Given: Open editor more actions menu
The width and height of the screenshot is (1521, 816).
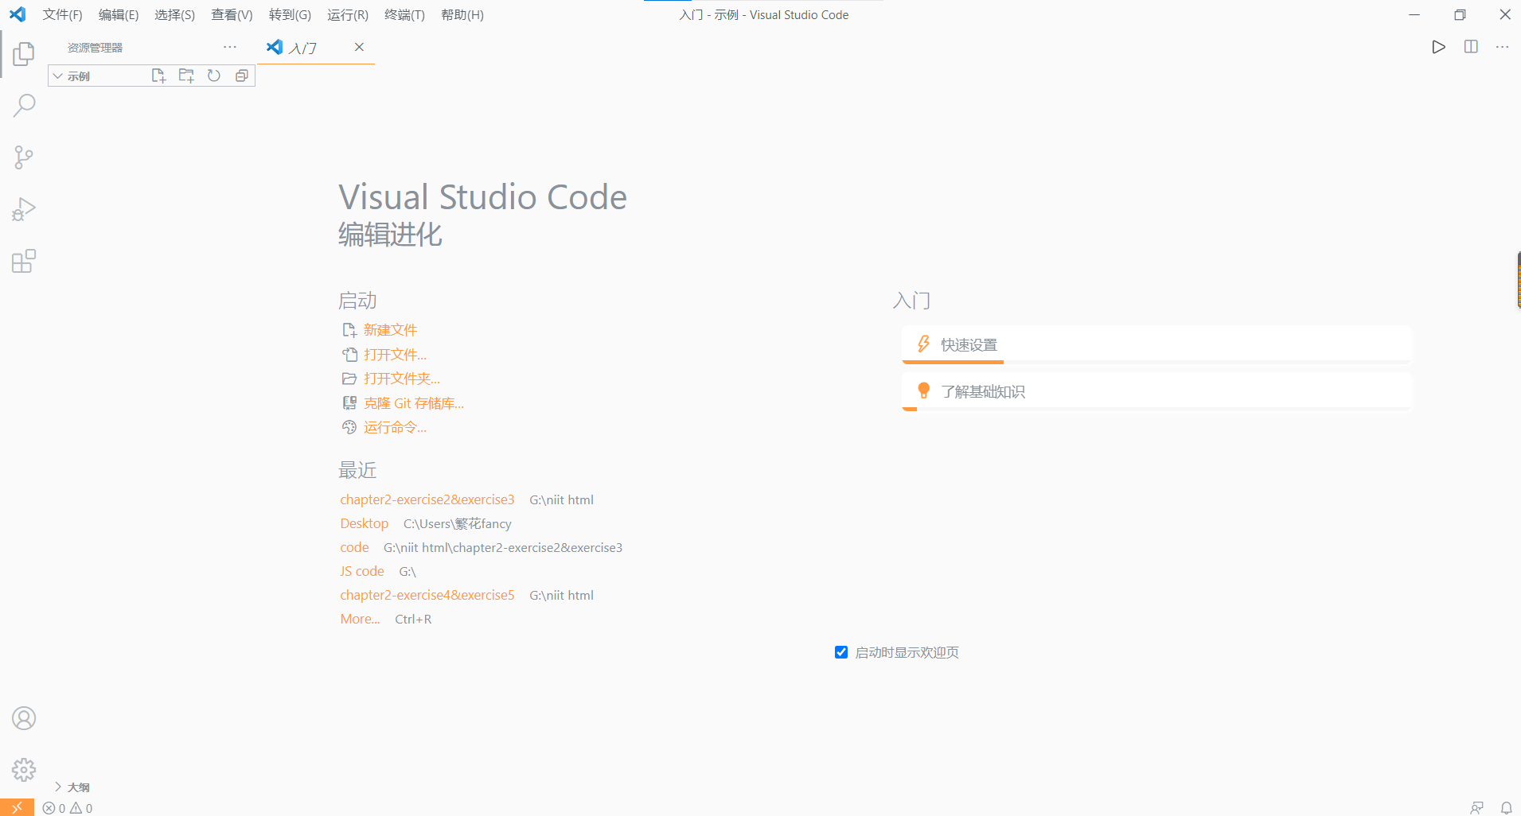Looking at the screenshot, I should click(1502, 47).
